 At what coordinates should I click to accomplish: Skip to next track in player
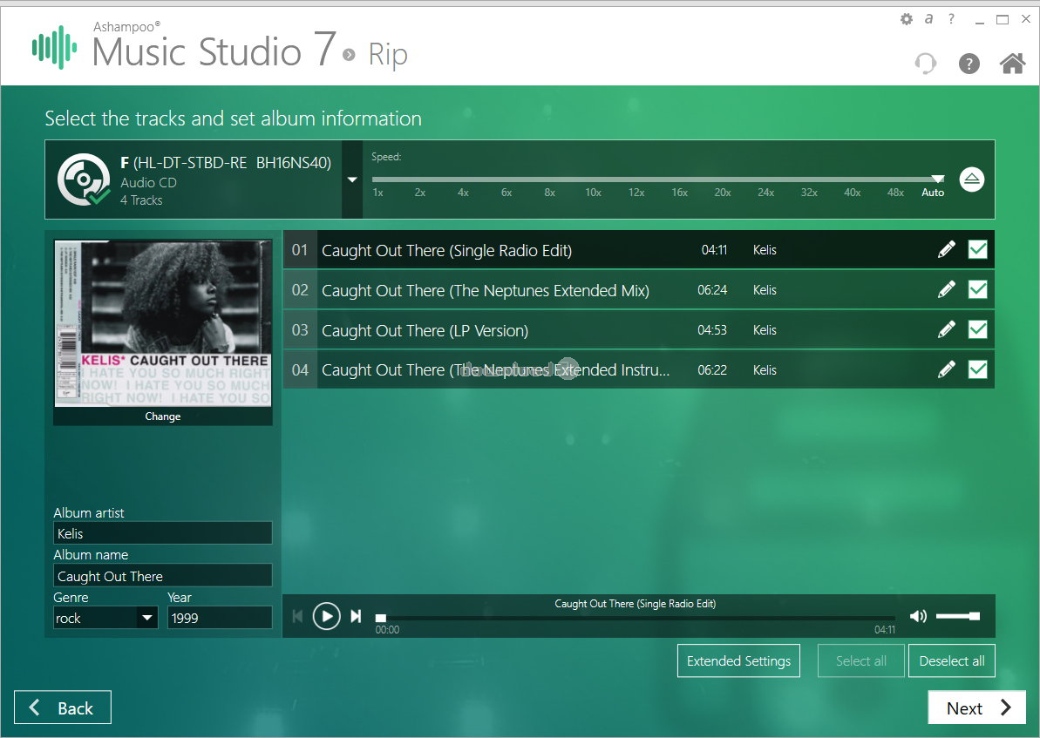point(356,617)
